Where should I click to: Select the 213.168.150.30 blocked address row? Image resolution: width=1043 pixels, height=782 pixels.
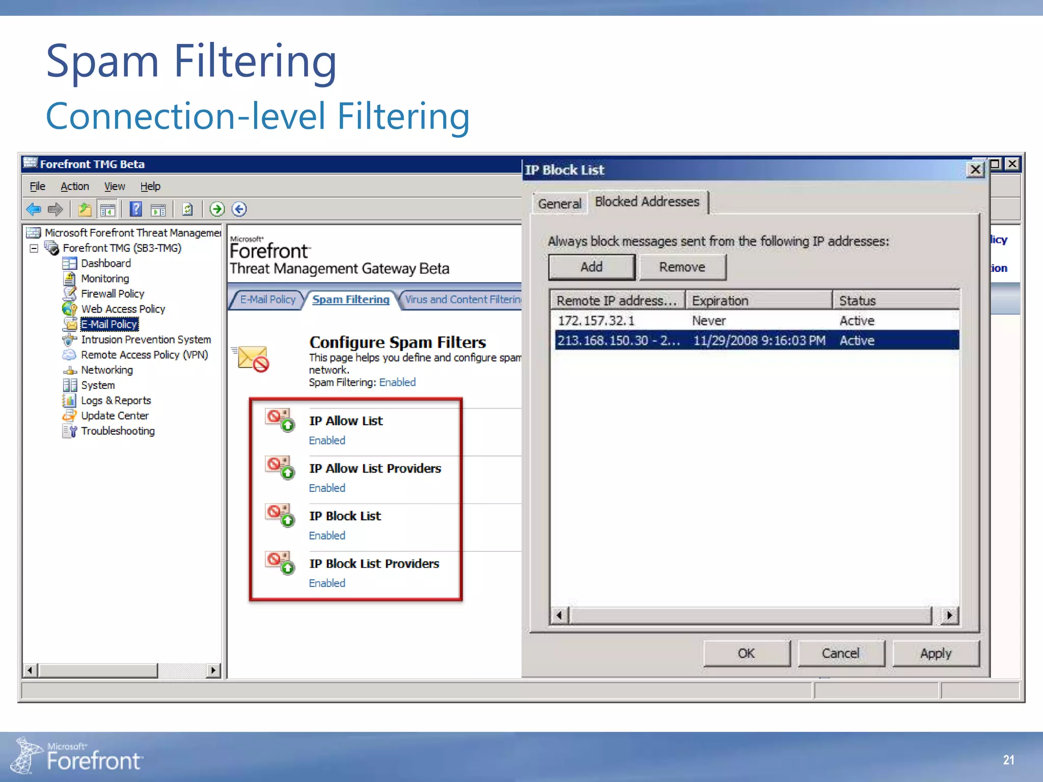pos(757,340)
